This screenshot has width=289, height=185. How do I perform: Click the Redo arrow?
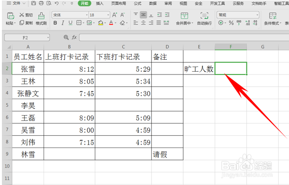pyautogui.click(x=64, y=3)
